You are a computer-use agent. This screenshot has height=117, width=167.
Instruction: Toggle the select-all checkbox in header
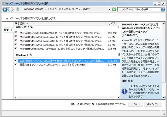pos(16,23)
